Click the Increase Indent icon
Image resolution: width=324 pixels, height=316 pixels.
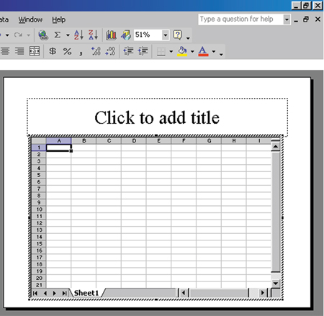point(143,51)
